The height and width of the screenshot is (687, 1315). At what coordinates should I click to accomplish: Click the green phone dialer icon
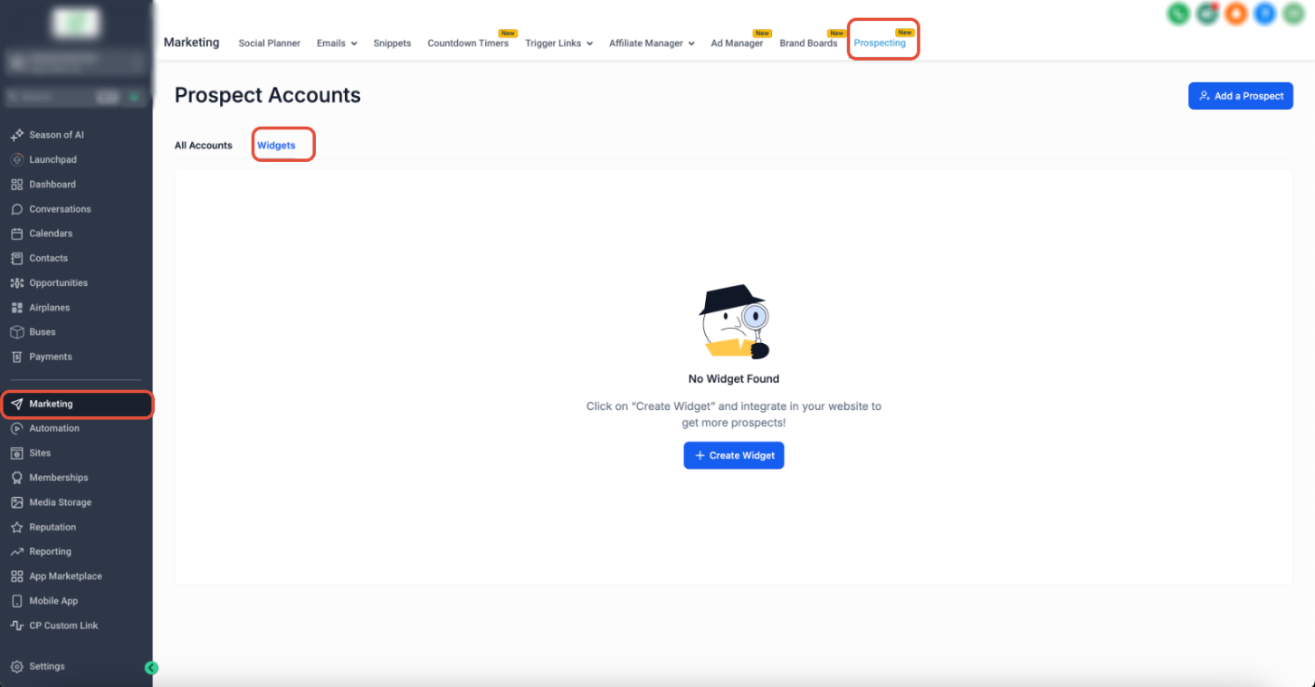1177,14
